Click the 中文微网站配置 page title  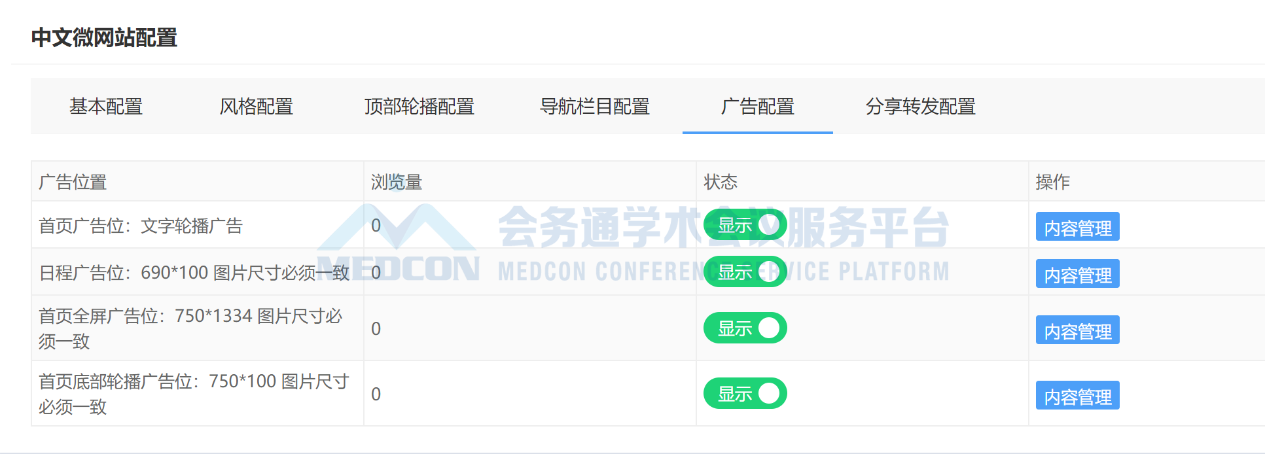pos(105,37)
